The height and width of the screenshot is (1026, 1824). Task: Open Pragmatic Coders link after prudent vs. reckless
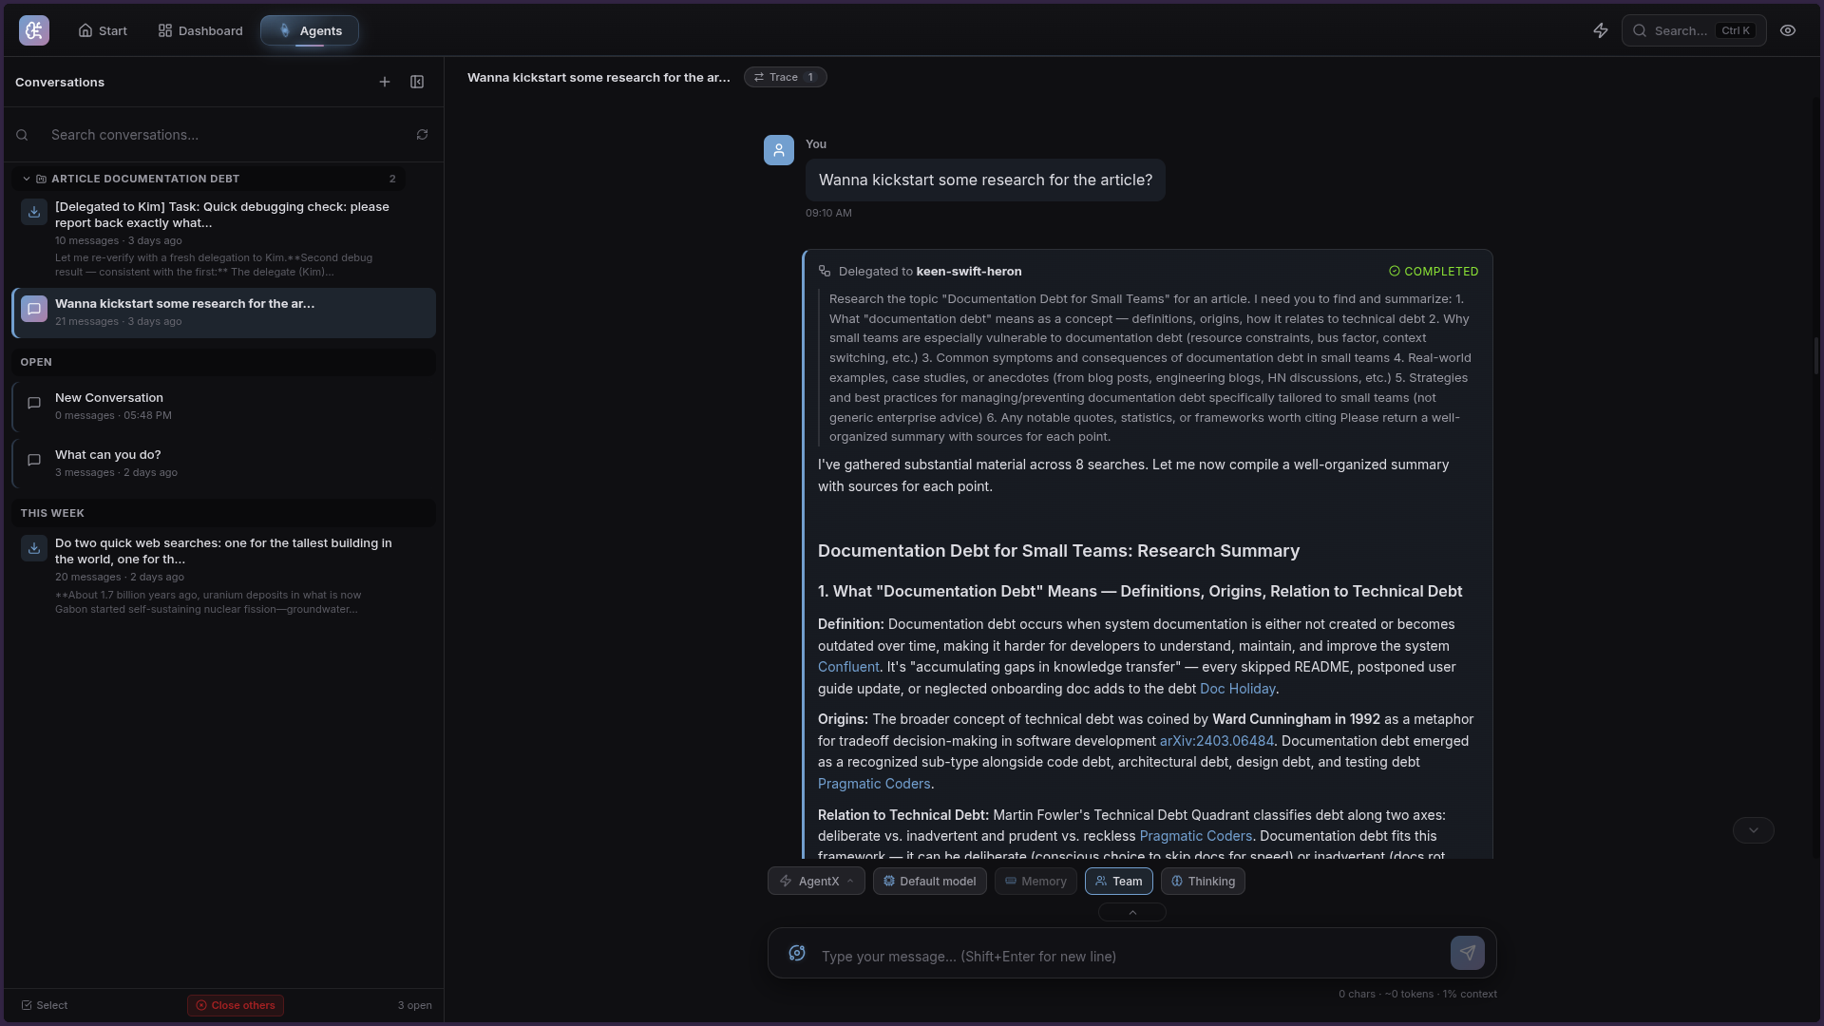point(1195,836)
